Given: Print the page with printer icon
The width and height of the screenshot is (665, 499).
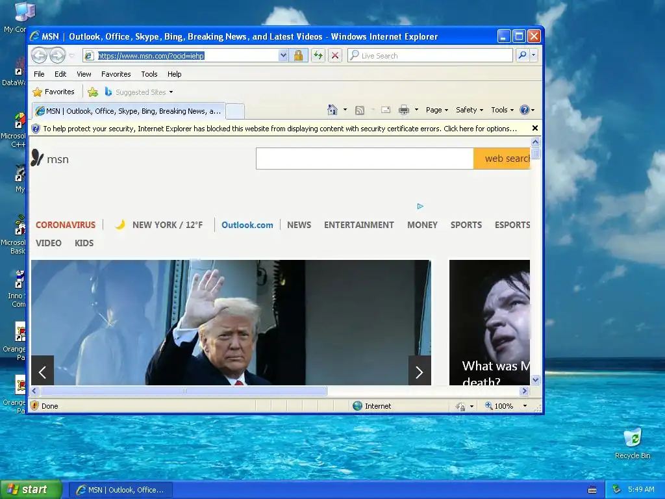Looking at the screenshot, I should [404, 110].
